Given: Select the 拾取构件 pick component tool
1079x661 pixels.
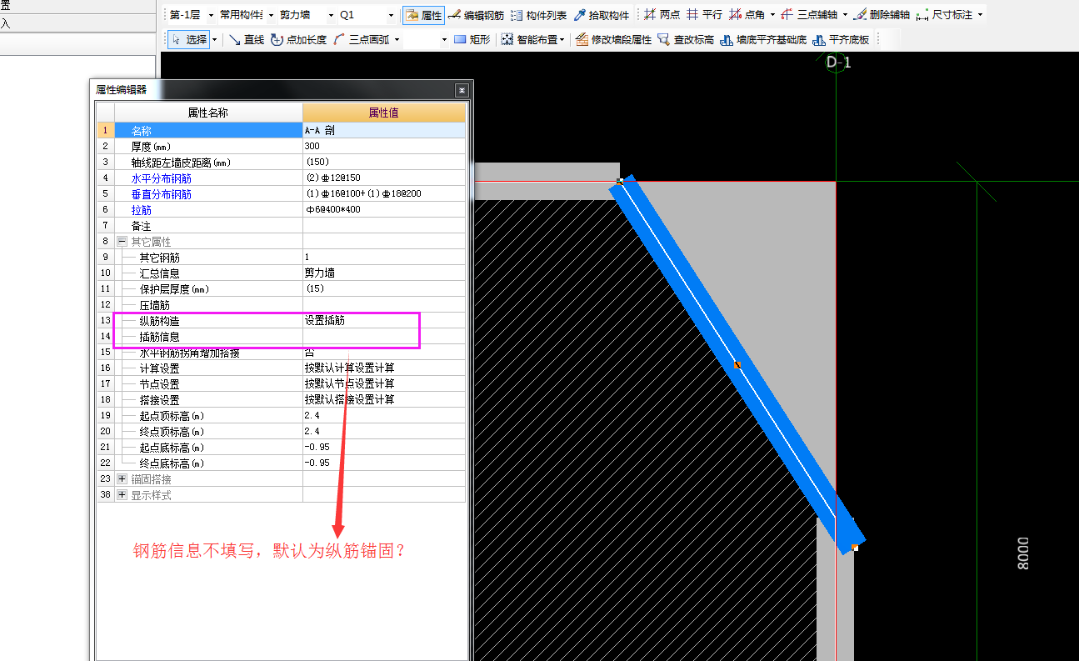Looking at the screenshot, I should [601, 15].
